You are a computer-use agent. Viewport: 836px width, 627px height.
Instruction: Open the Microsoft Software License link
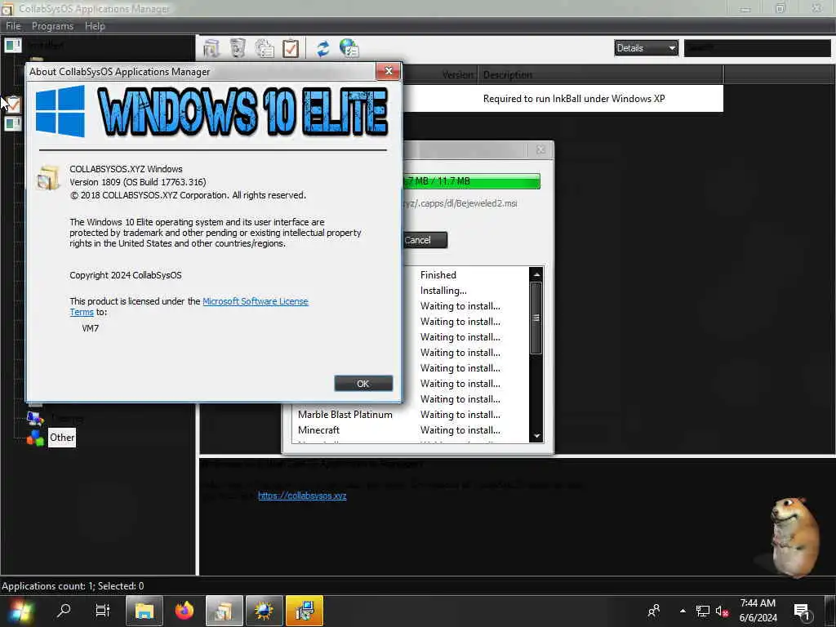click(256, 301)
